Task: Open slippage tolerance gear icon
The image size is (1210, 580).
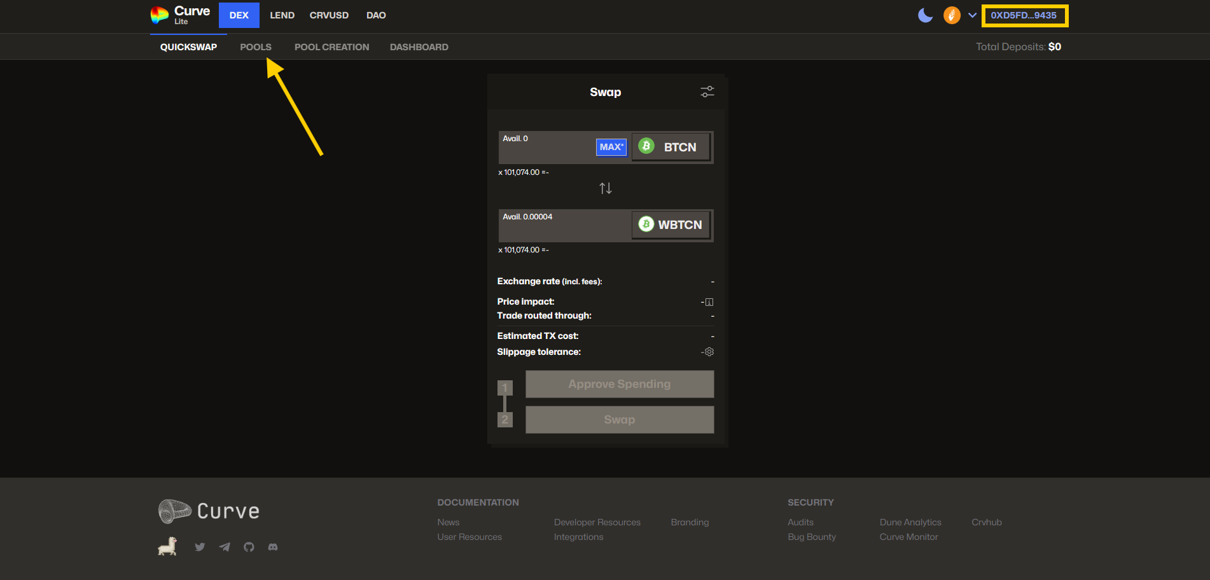Action: [709, 352]
